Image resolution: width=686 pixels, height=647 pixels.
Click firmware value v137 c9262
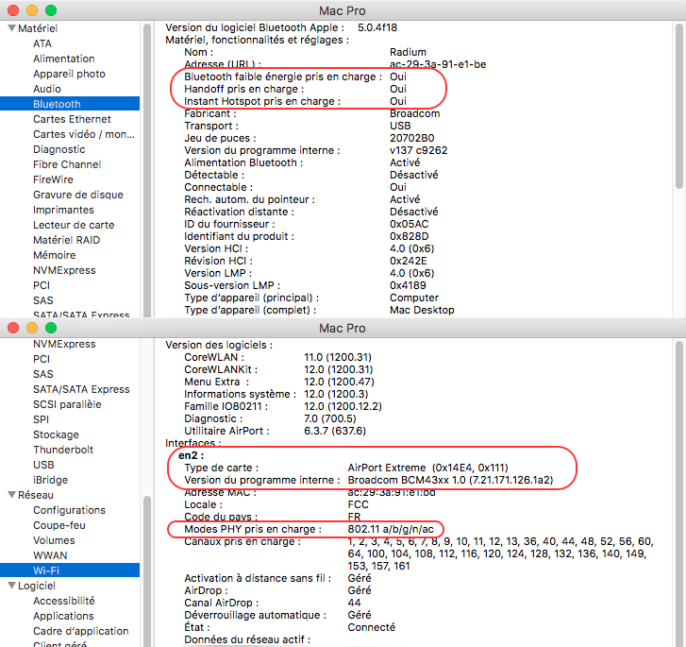pos(418,150)
